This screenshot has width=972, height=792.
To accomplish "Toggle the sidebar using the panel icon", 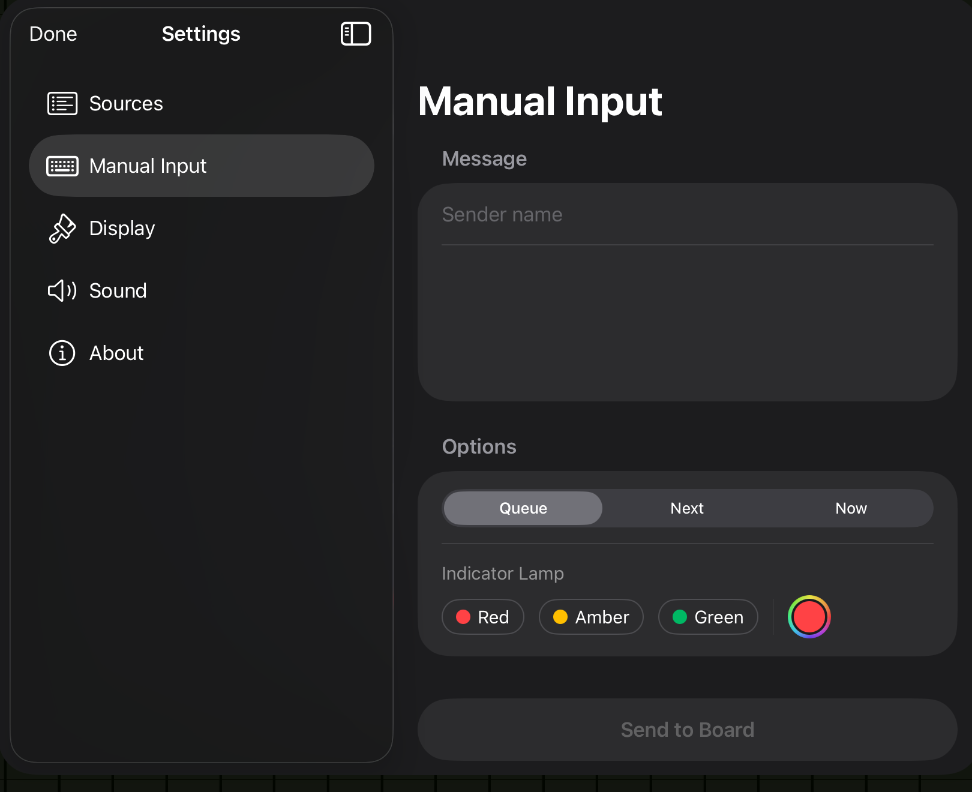I will point(356,34).
